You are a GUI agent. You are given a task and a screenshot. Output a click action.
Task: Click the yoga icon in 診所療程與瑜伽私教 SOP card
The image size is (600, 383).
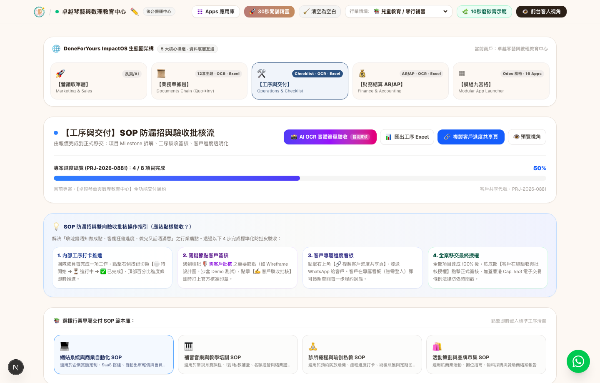coord(313,346)
